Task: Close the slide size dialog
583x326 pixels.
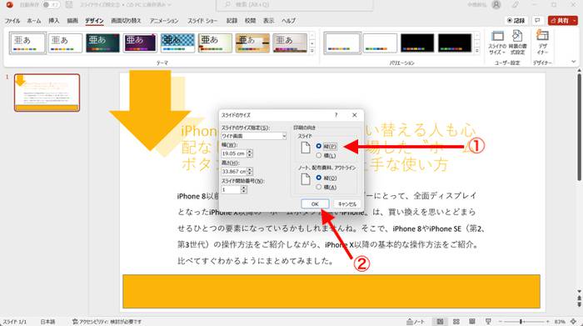Action: [x=354, y=115]
